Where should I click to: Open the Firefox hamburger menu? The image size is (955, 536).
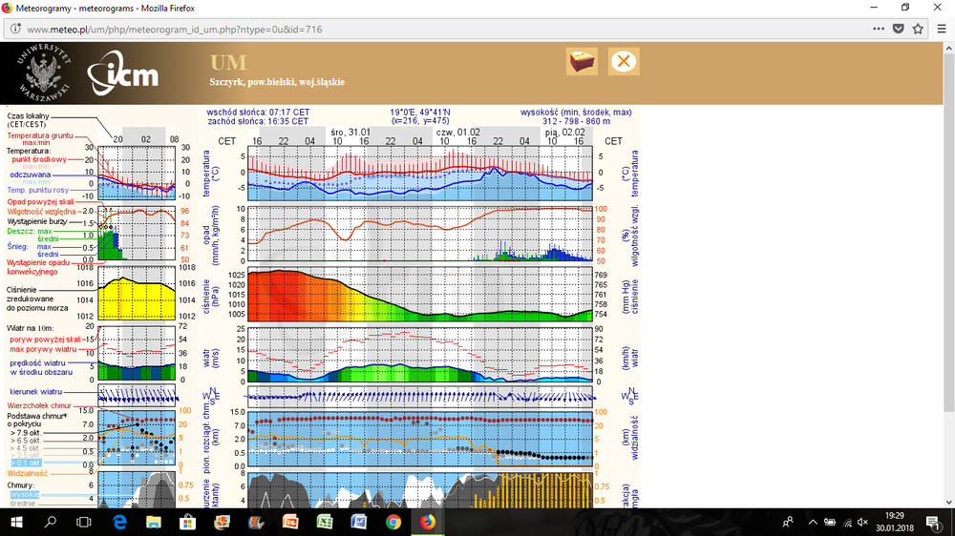click(x=942, y=29)
